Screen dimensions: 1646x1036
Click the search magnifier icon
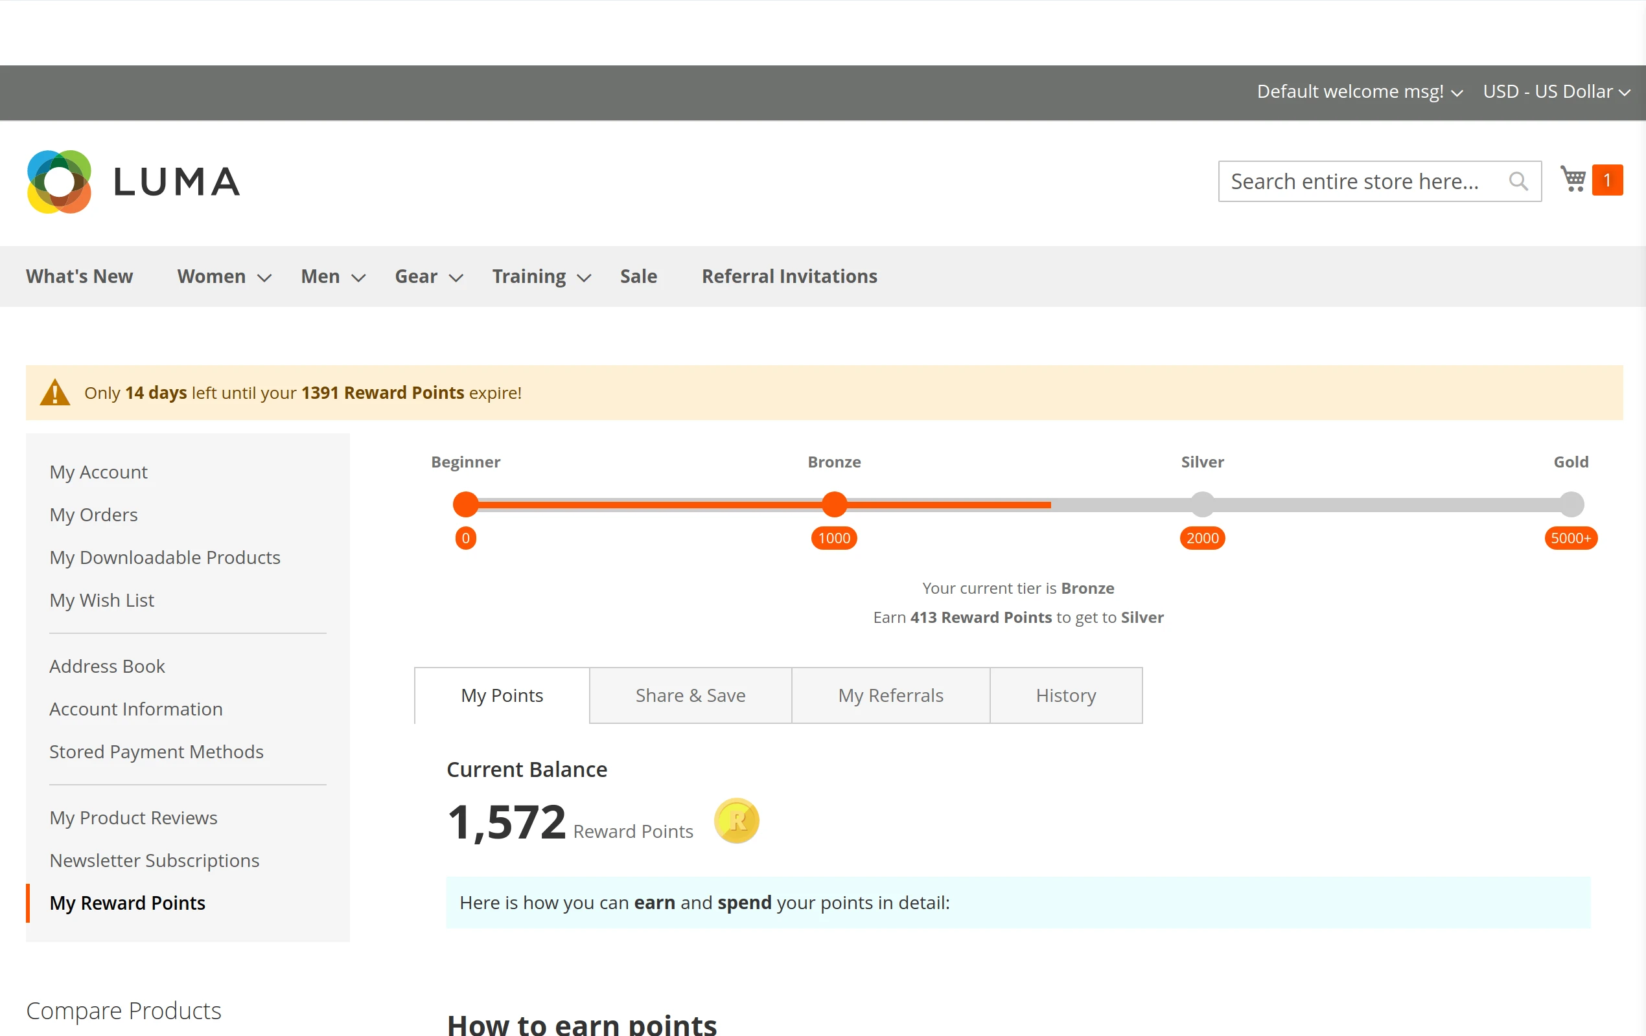1519,181
